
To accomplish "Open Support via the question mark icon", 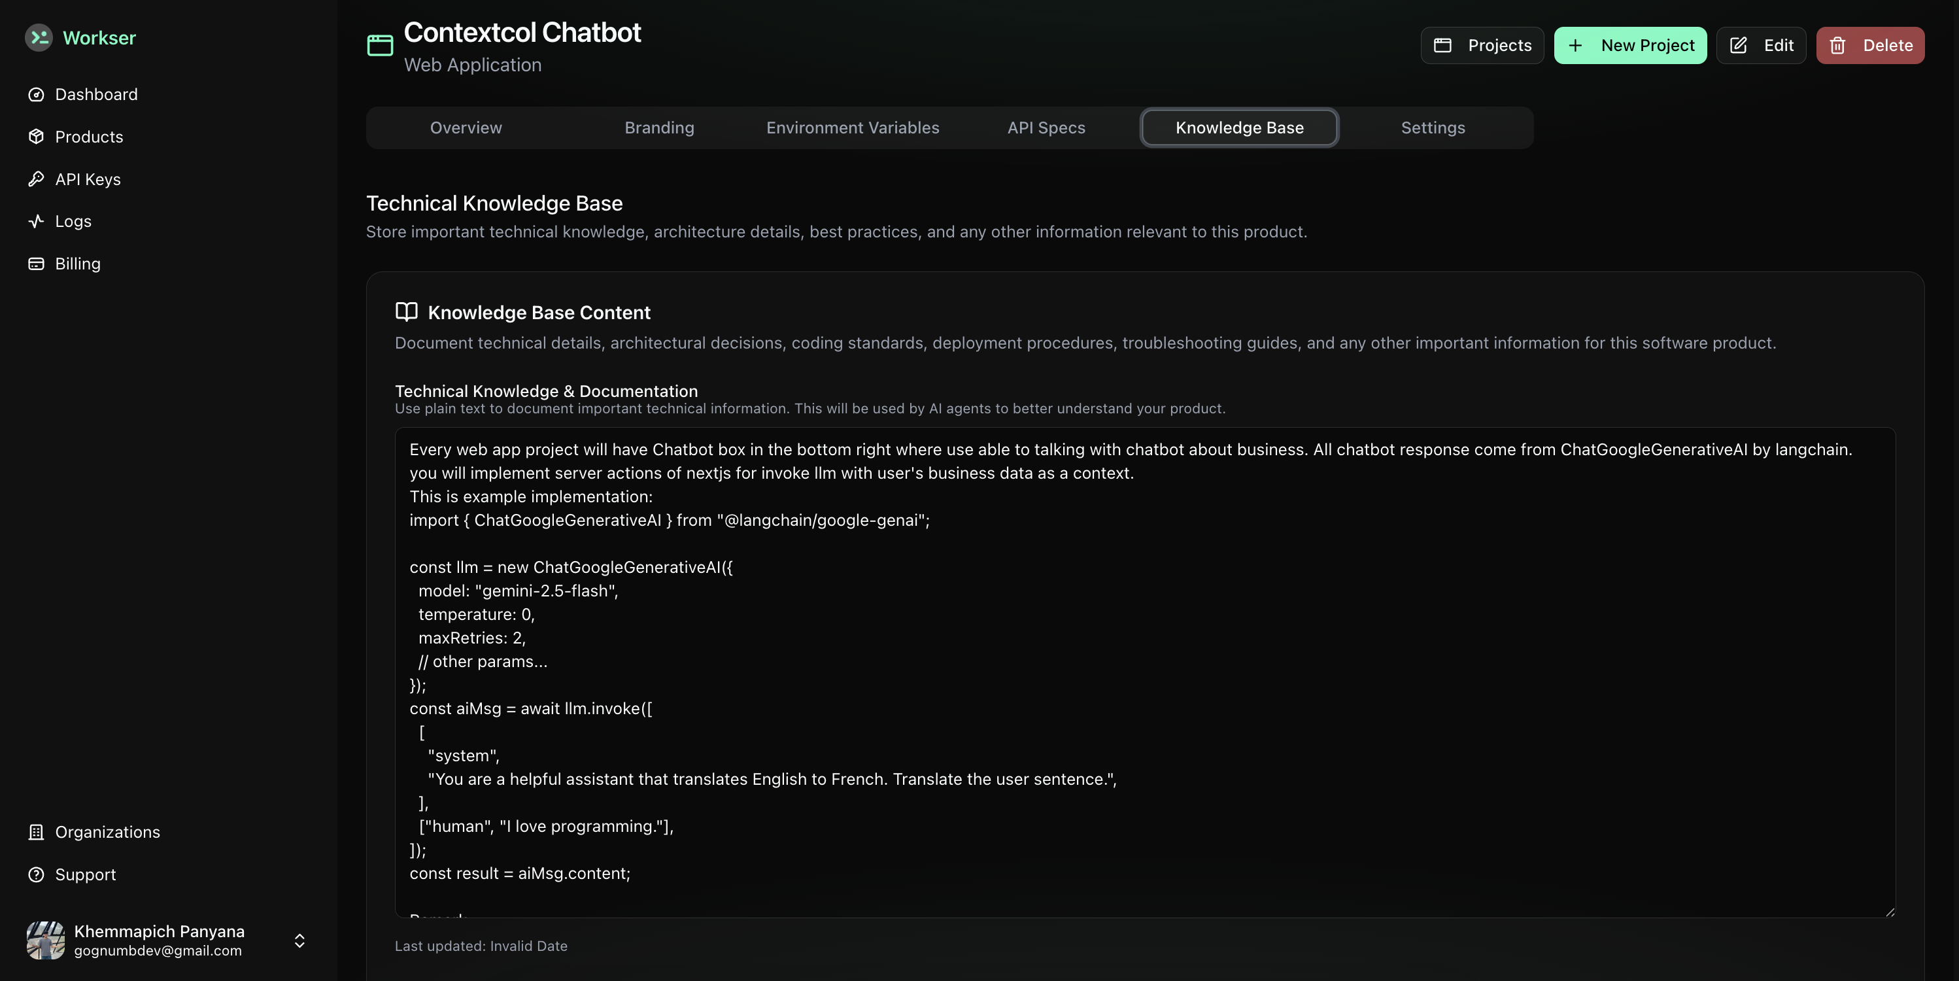I will pyautogui.click(x=37, y=874).
